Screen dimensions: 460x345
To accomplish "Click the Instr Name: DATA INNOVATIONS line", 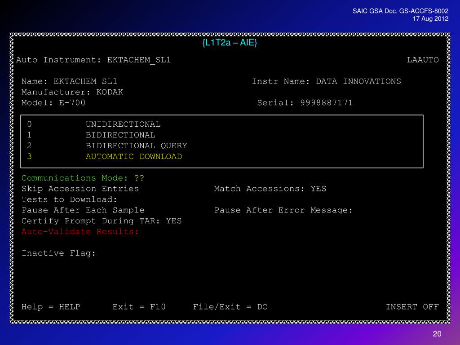I will 327,81.
